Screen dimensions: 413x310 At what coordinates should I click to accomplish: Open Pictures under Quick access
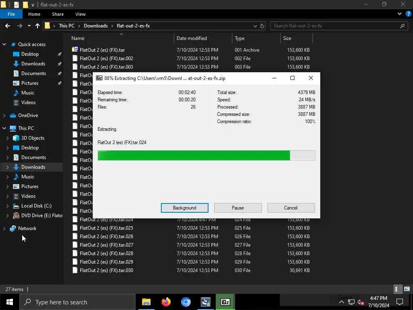pyautogui.click(x=30, y=83)
